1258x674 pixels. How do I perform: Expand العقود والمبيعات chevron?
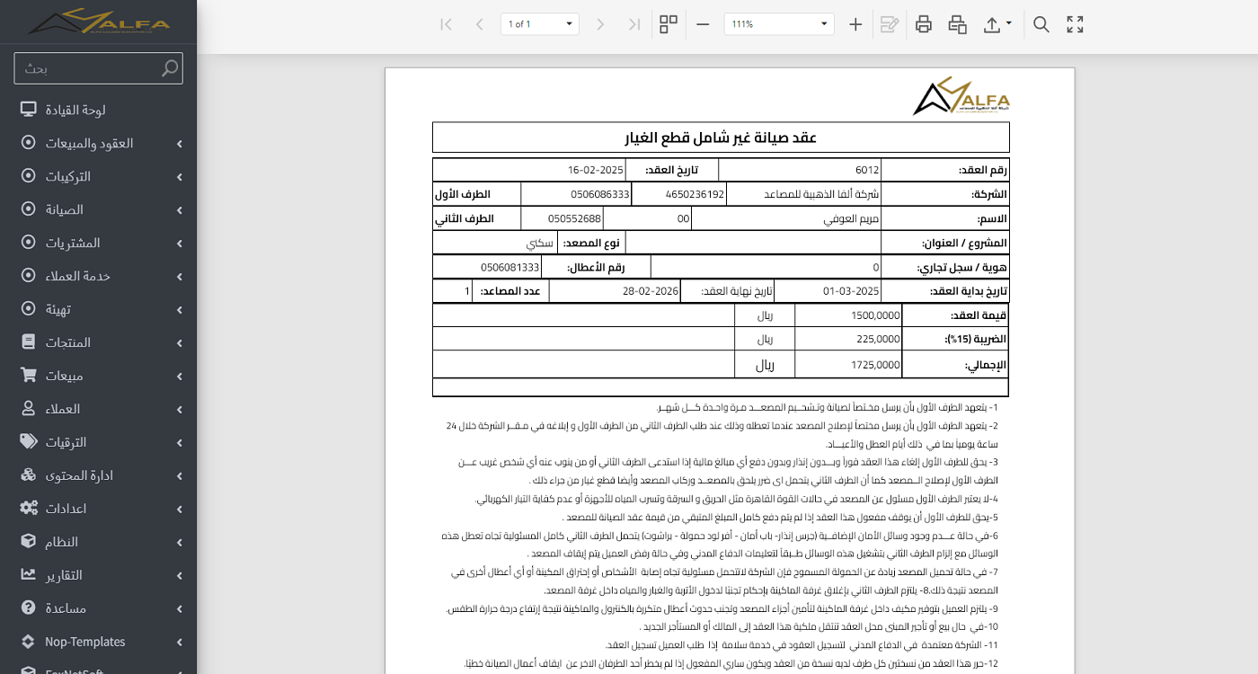click(x=180, y=144)
